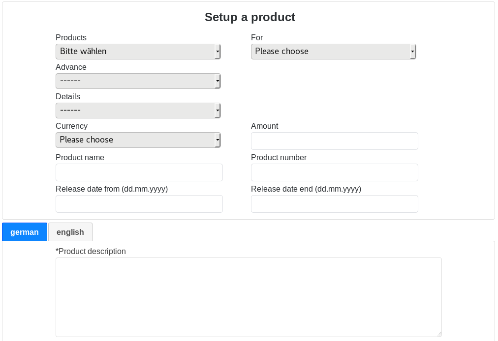Viewport: 498px width, 341px height.
Task: Select the Release date from field
Action: click(x=139, y=204)
